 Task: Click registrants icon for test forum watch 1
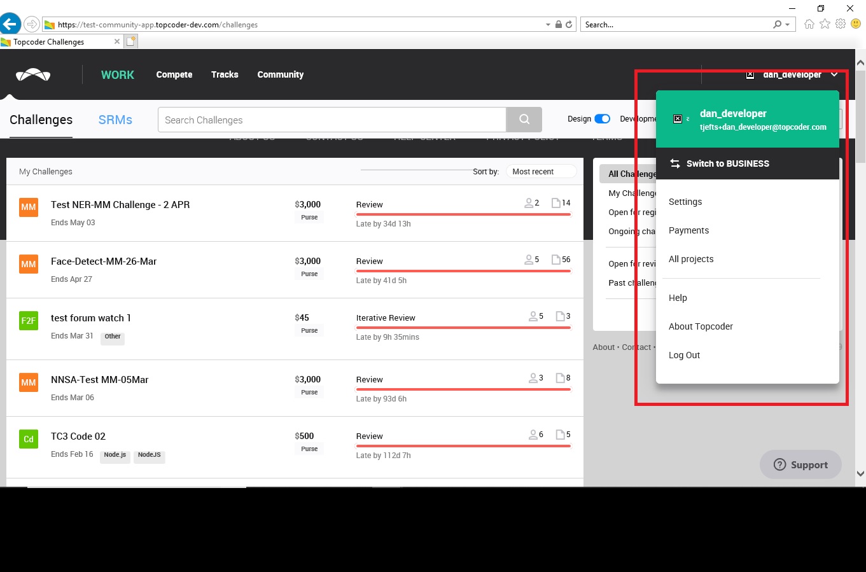click(533, 316)
